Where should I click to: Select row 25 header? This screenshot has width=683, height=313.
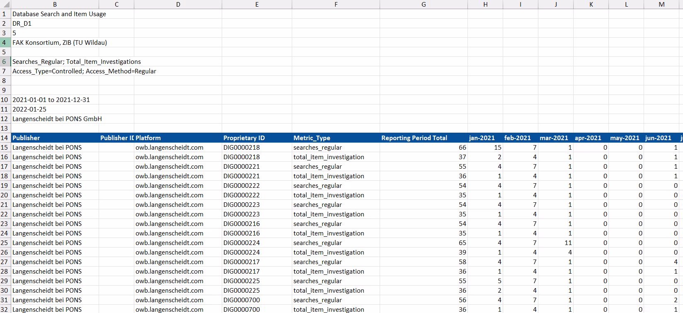pos(5,243)
